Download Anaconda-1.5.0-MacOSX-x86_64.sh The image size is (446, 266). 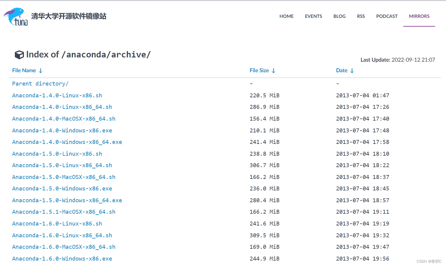pyautogui.click(x=64, y=177)
